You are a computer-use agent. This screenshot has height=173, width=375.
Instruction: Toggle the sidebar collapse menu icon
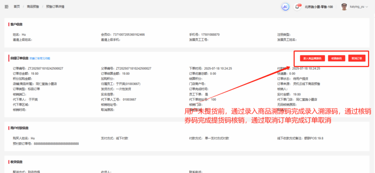[x=6, y=7]
